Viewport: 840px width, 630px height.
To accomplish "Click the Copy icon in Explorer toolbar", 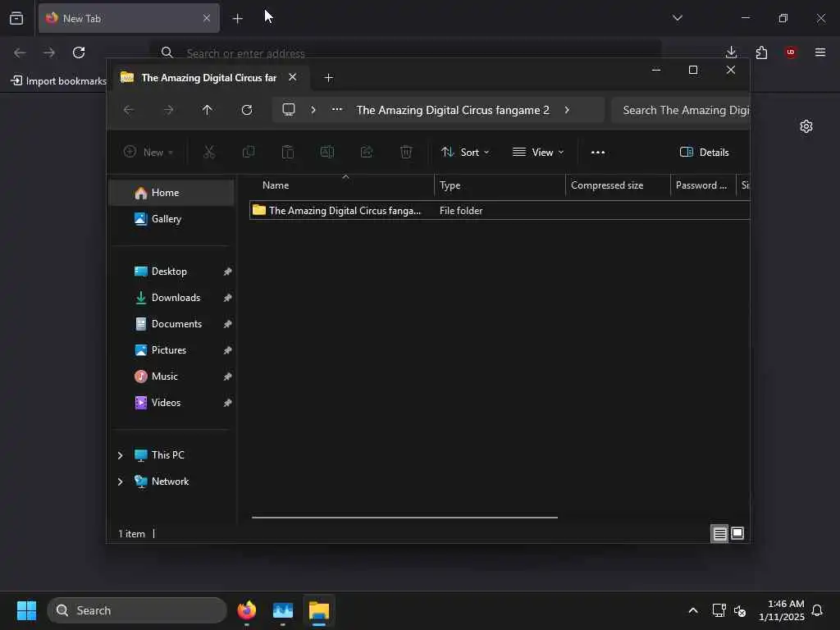I will [249, 152].
